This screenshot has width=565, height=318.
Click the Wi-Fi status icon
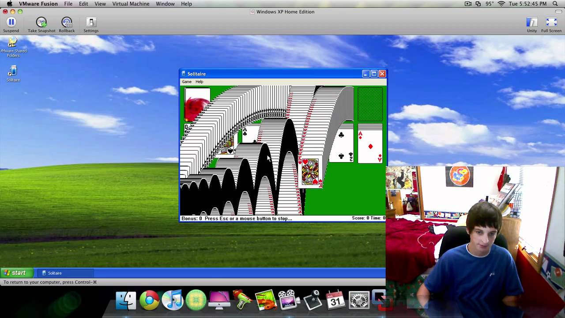pos(501,4)
